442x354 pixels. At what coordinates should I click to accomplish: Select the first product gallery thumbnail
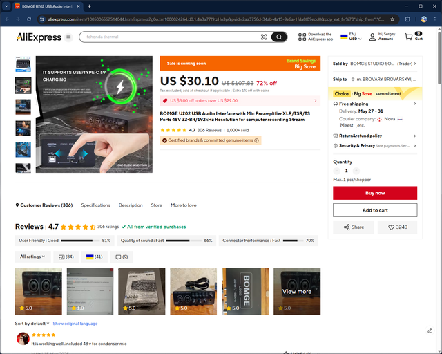click(x=23, y=64)
